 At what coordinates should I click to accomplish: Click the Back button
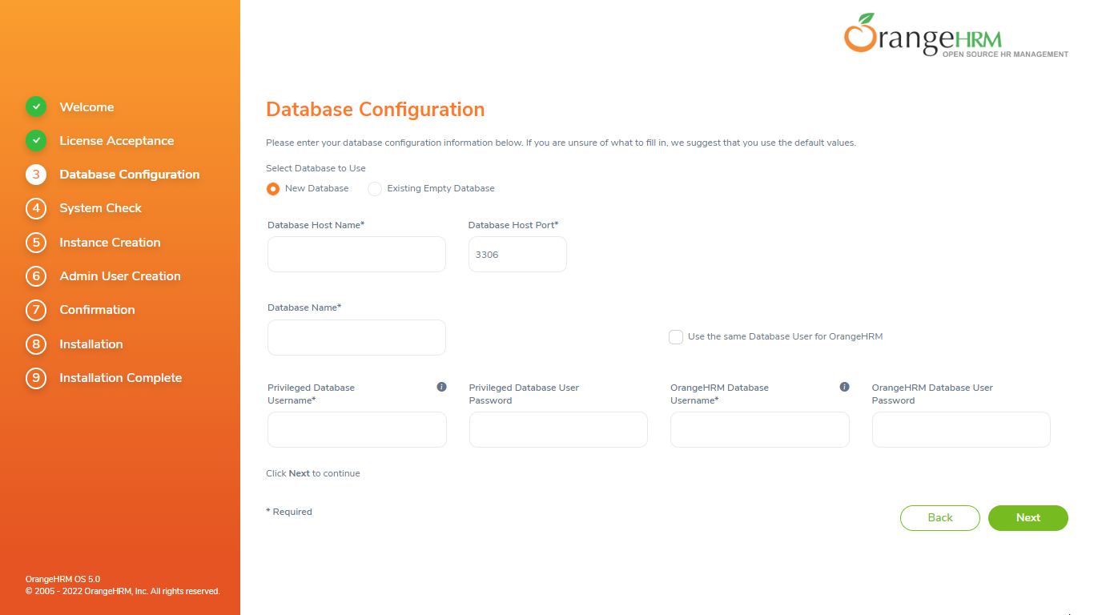[940, 518]
